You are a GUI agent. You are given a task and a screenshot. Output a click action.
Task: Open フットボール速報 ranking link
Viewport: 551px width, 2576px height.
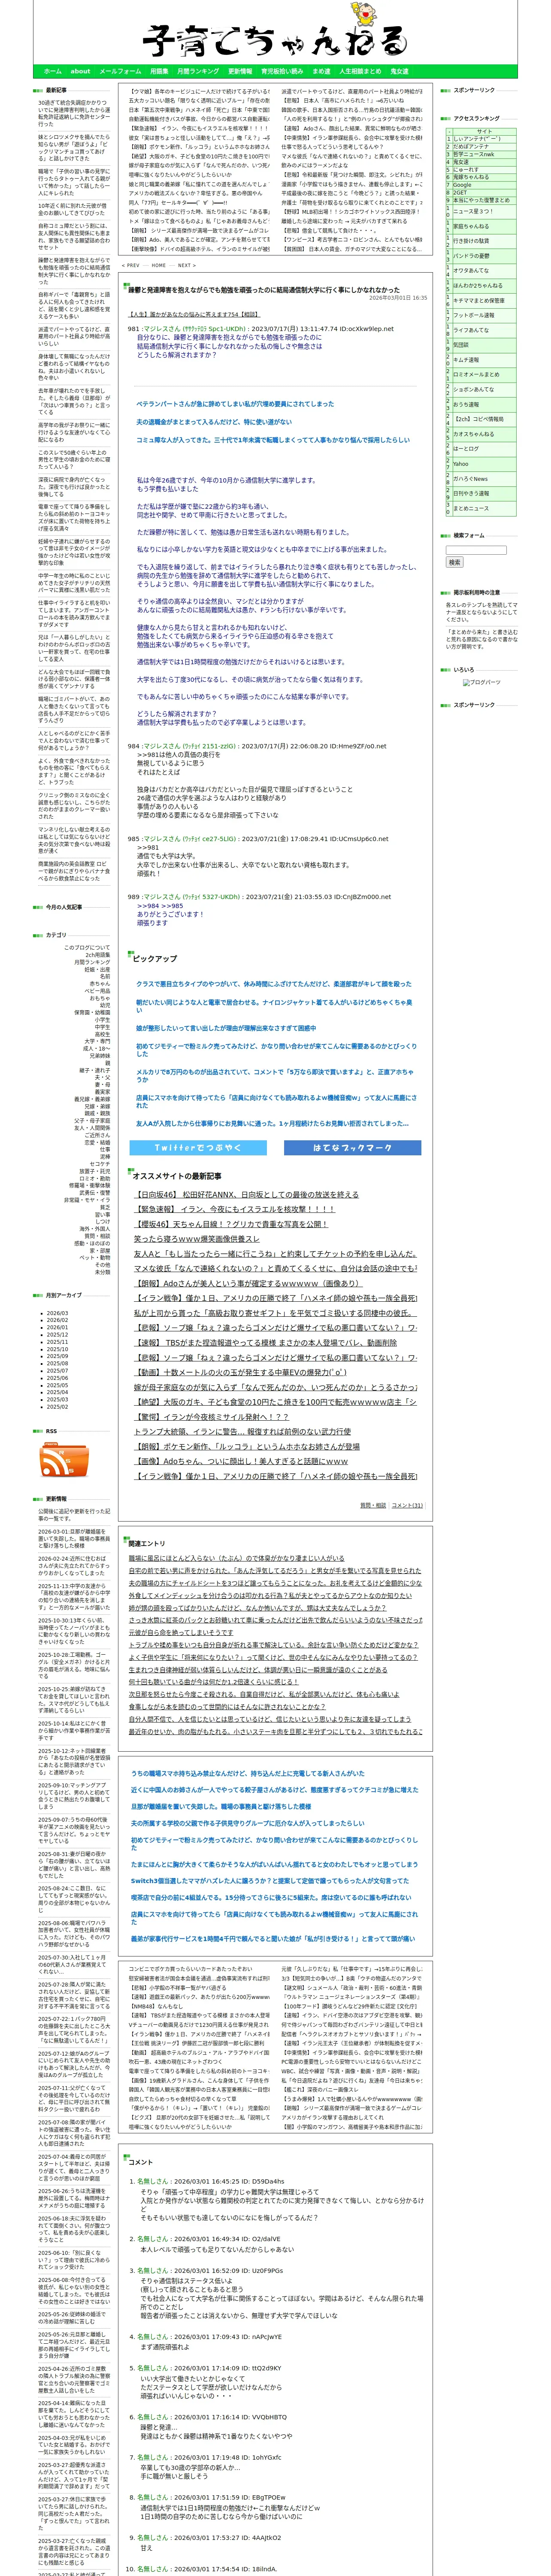tap(474, 315)
